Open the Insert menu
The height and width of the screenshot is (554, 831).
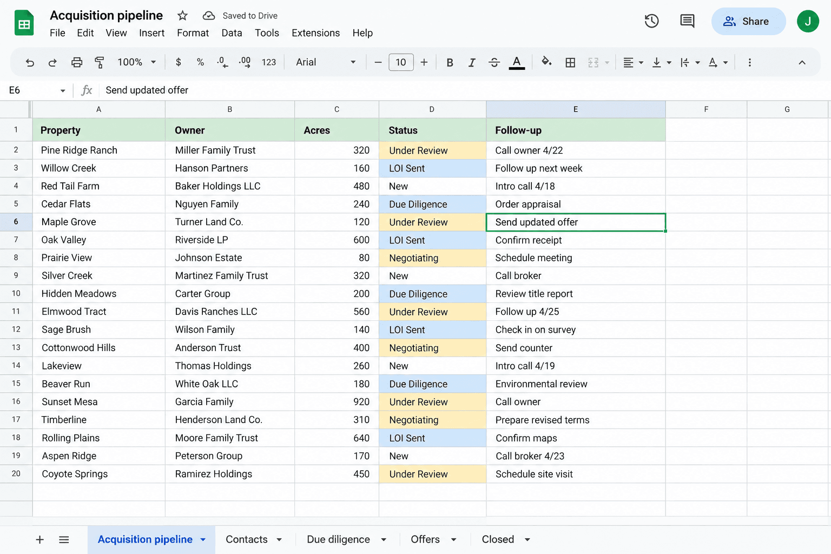tap(151, 33)
